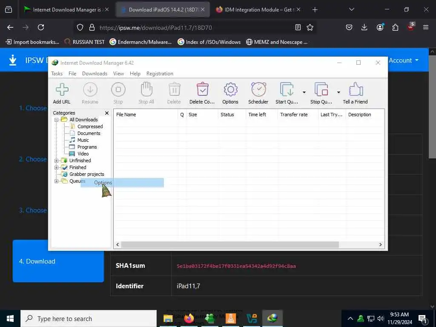Select the Compressed category

click(x=90, y=126)
